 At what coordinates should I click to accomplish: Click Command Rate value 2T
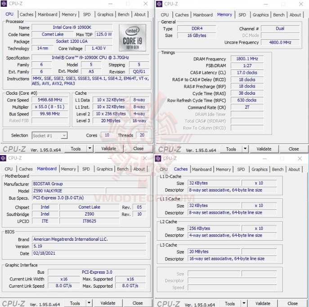[x=247, y=107]
